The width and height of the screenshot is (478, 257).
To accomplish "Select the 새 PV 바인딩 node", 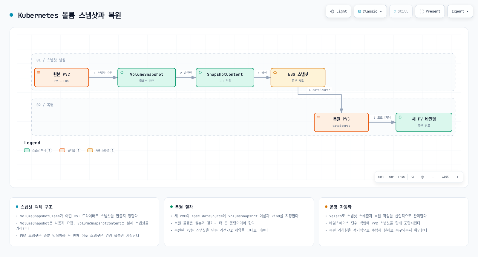I will tap(424, 122).
